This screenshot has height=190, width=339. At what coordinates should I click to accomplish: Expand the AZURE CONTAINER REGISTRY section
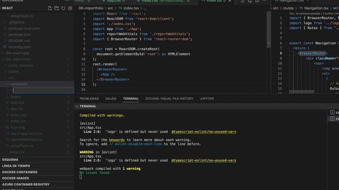[x=26, y=184]
